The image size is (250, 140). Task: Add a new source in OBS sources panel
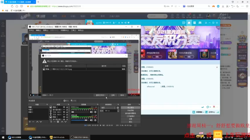click(x=51, y=122)
